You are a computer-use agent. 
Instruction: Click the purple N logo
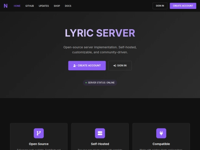tap(6, 6)
